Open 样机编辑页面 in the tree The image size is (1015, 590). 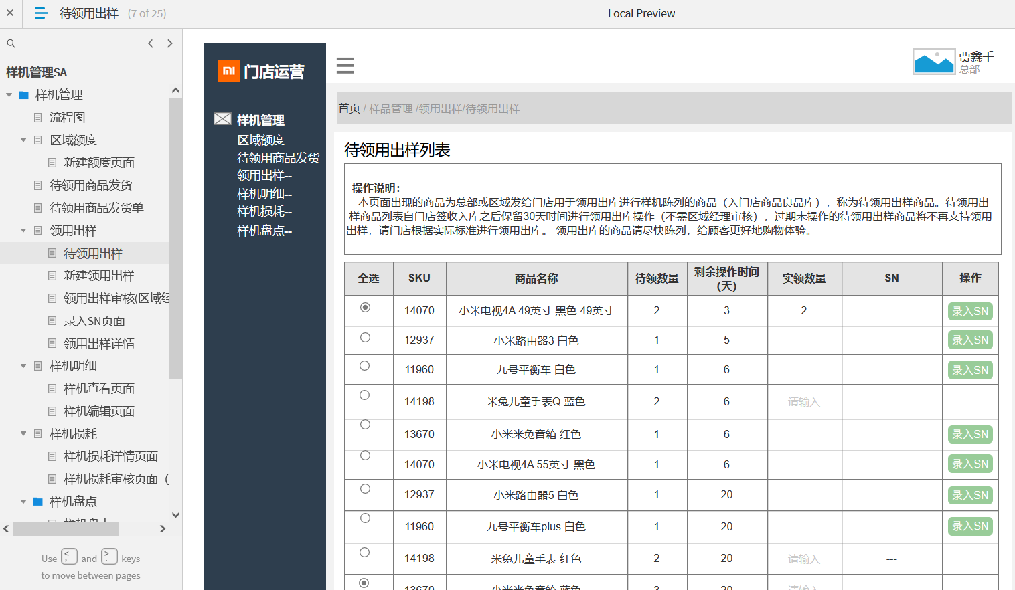click(99, 411)
